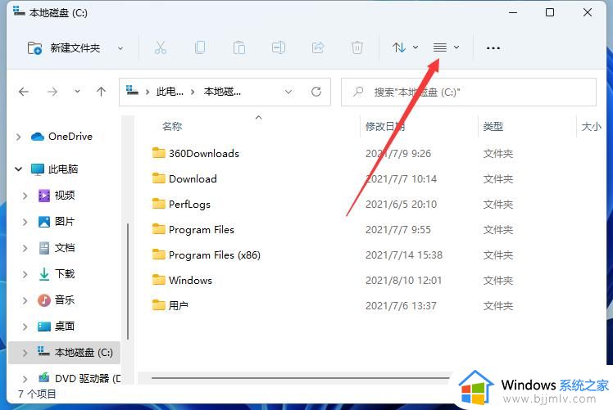This screenshot has width=613, height=410.
Task: Expand the 文档 tree node
Action: [25, 248]
